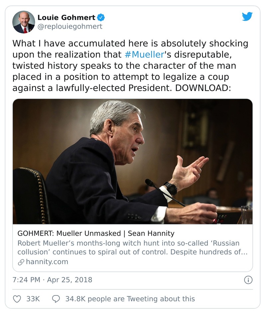Click the chain link icon beside hannity.com
266x314 pixels.
tap(21, 262)
